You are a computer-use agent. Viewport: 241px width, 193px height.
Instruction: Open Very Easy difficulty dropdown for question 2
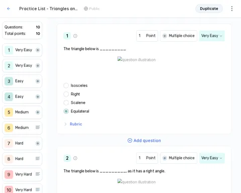tap(212, 158)
